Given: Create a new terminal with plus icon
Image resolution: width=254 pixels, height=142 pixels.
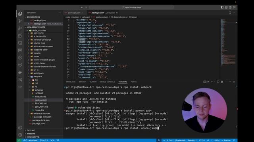Looking at the screenshot, I should point(212,82).
